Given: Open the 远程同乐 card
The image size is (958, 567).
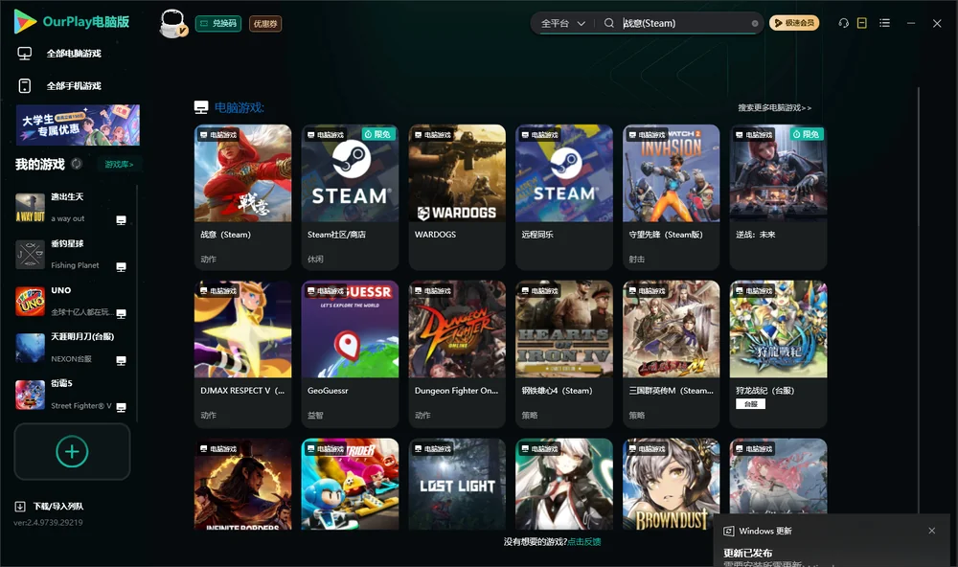Looking at the screenshot, I should (564, 197).
